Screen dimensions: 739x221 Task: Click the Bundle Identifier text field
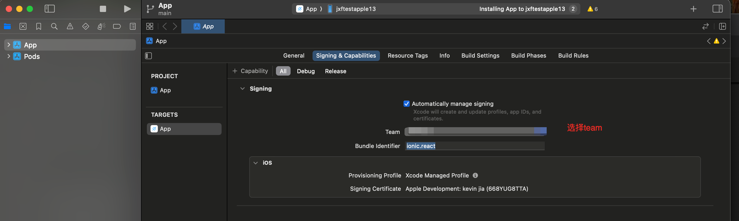click(x=488, y=146)
